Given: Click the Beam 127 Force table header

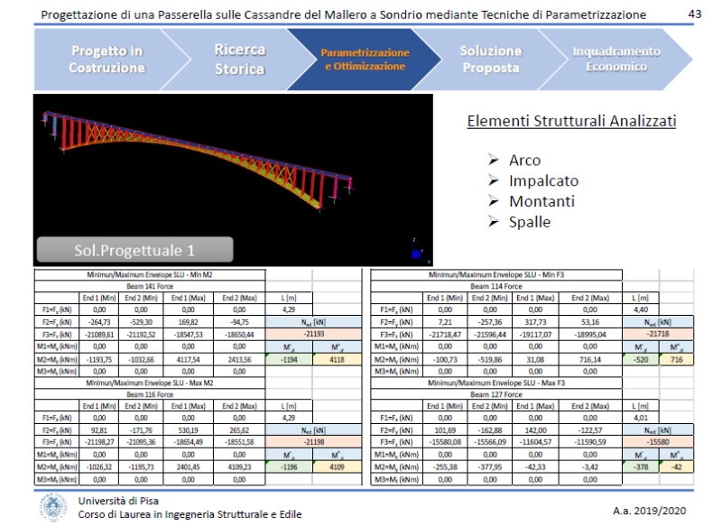Looking at the screenshot, I should pyautogui.click(x=497, y=393).
